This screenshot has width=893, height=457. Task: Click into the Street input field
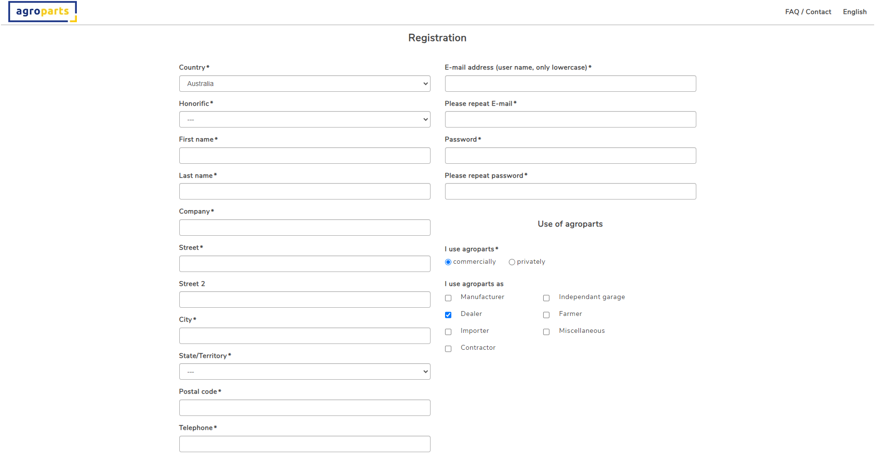(x=304, y=264)
